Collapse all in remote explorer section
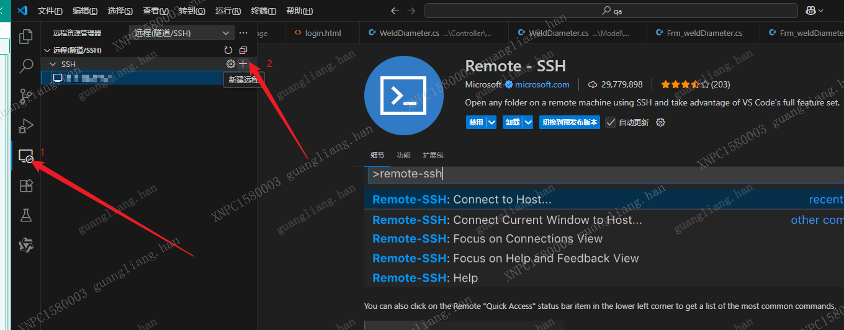The width and height of the screenshot is (844, 330). 243,50
